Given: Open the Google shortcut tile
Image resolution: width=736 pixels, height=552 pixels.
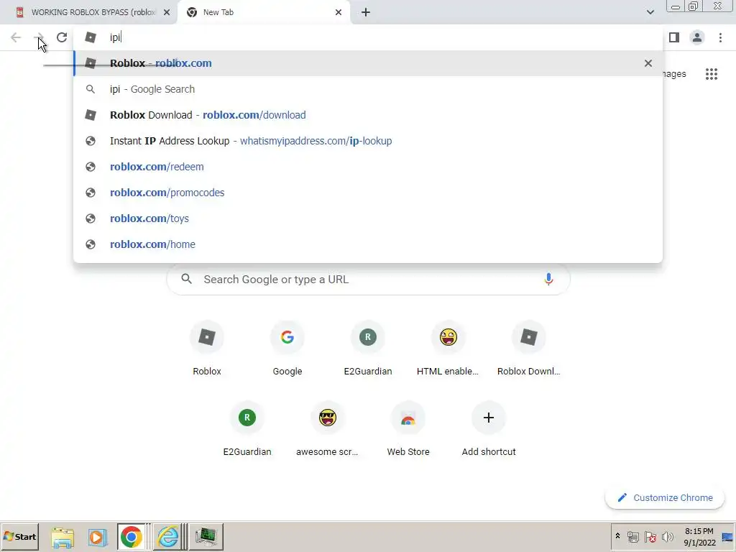Looking at the screenshot, I should (287, 350).
